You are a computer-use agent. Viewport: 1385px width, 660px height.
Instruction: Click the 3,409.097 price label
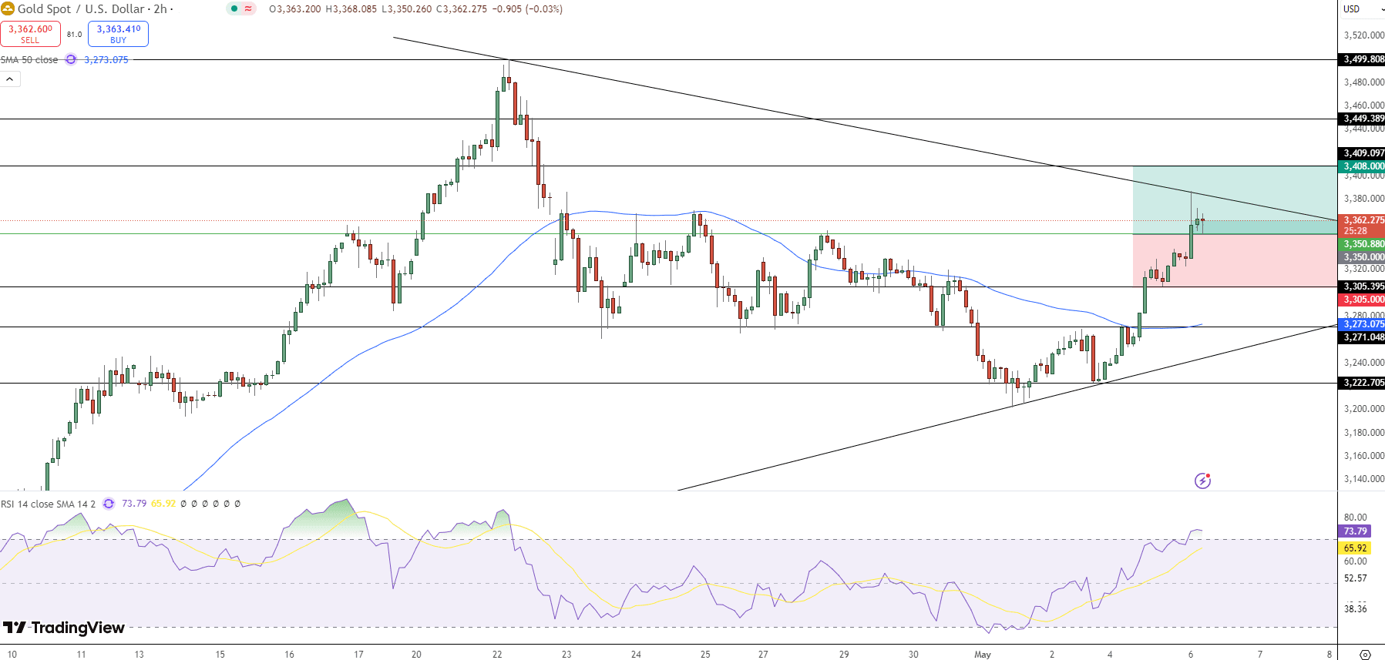1363,153
